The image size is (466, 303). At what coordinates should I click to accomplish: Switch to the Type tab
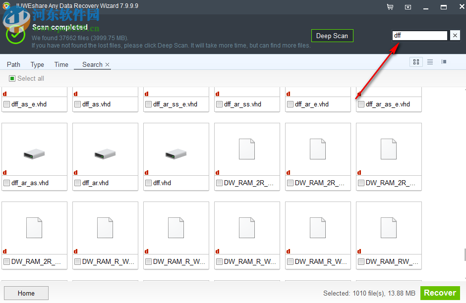(x=37, y=64)
